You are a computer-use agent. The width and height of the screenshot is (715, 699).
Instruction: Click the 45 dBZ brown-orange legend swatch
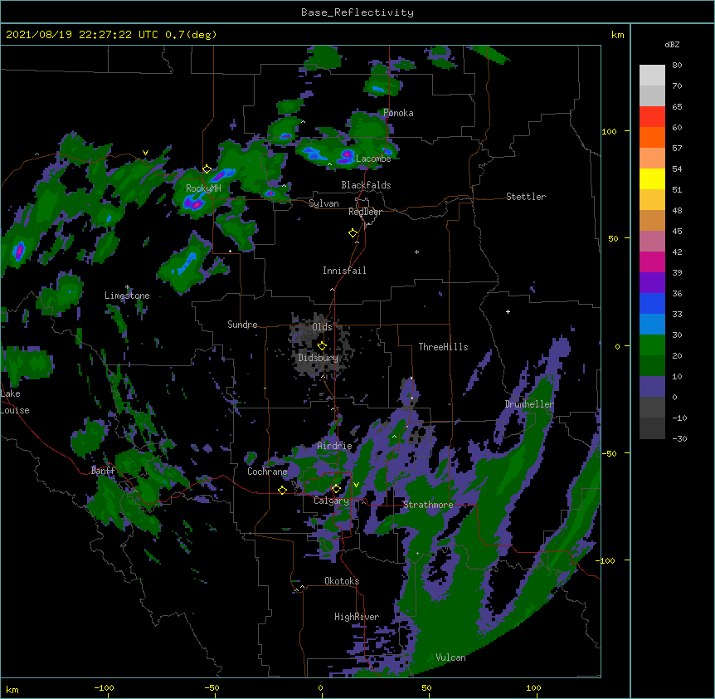652,220
